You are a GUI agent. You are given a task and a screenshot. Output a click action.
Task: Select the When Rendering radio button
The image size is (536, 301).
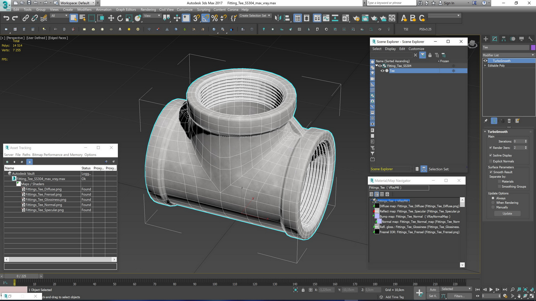(493, 203)
